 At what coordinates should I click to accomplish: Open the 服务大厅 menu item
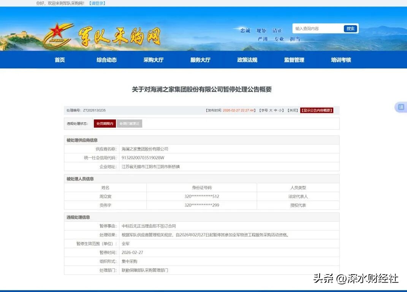[x=200, y=60]
